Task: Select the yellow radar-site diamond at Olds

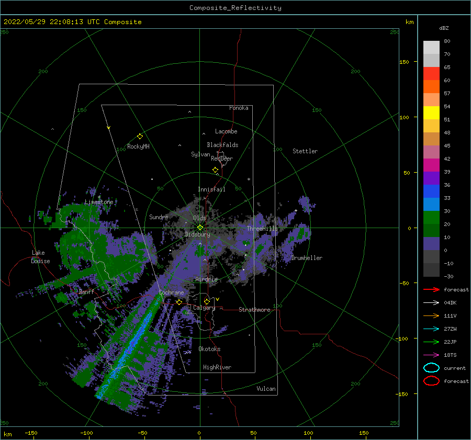Action: 200,228
